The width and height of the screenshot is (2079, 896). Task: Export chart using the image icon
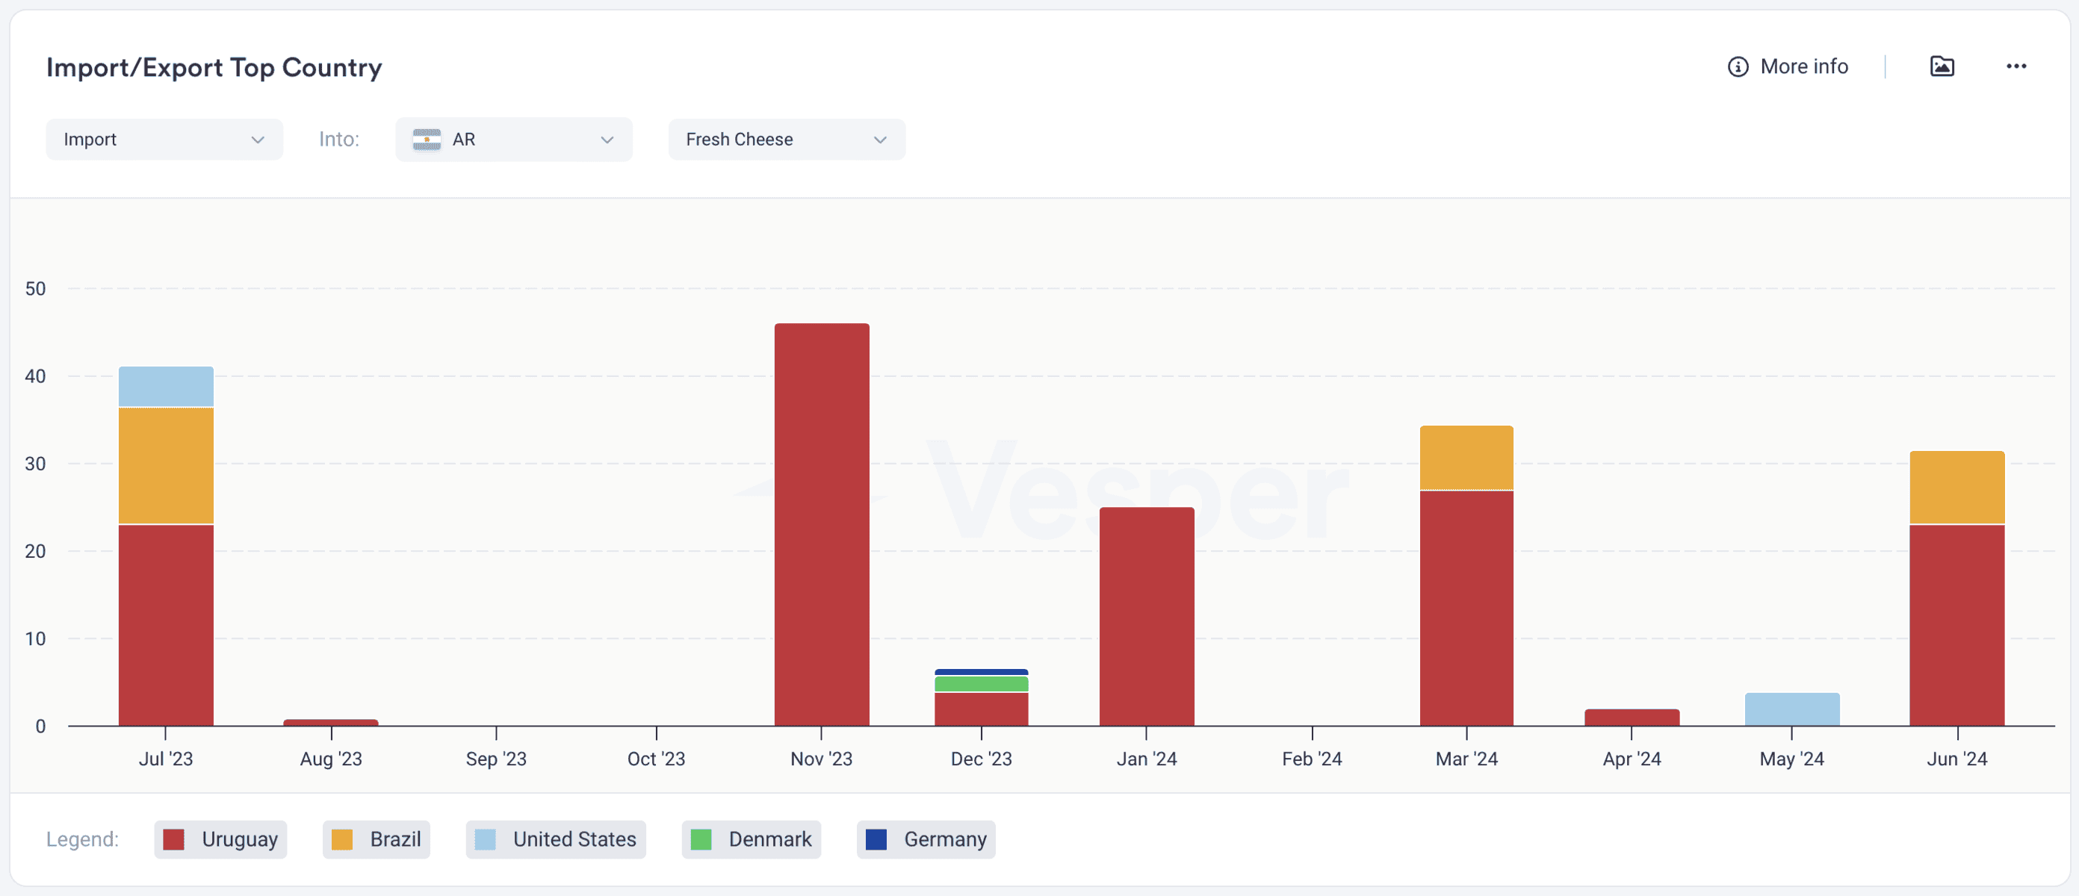[x=1942, y=67]
